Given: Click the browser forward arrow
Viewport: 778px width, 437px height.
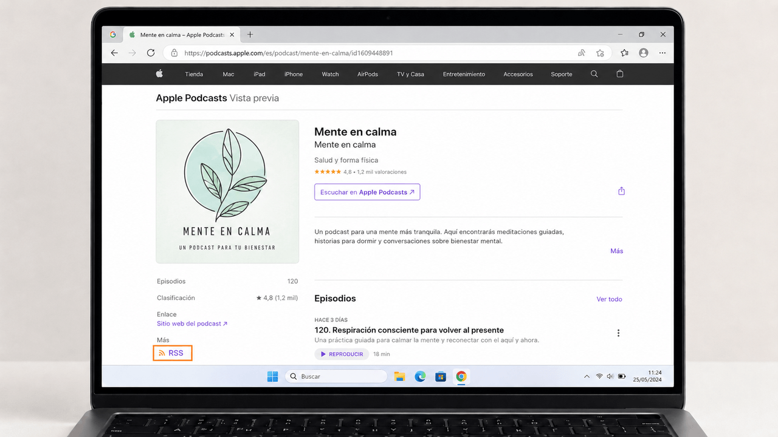Looking at the screenshot, I should 133,53.
